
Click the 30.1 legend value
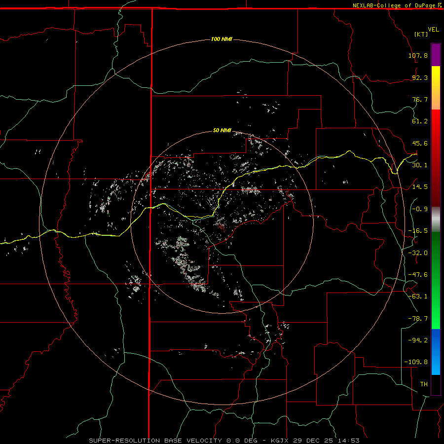pos(420,165)
